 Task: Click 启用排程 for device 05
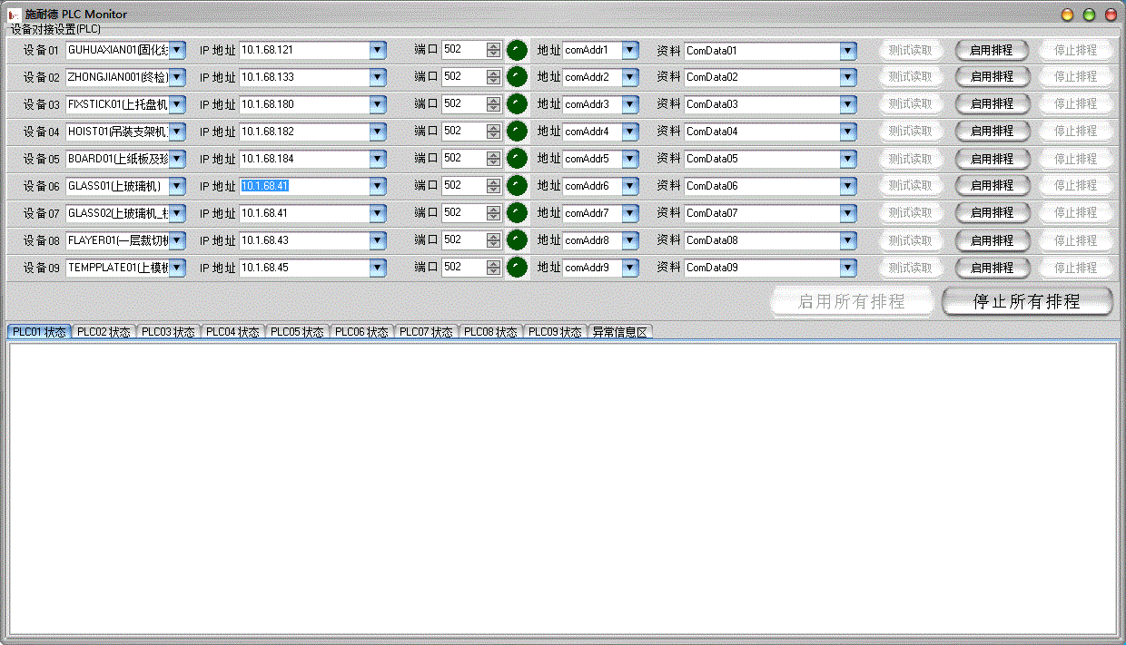tap(992, 159)
